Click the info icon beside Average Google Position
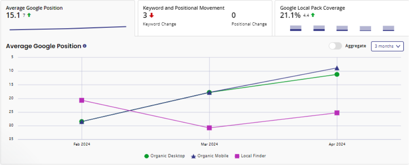Viewport: 409px width, 165px height. pyautogui.click(x=85, y=46)
